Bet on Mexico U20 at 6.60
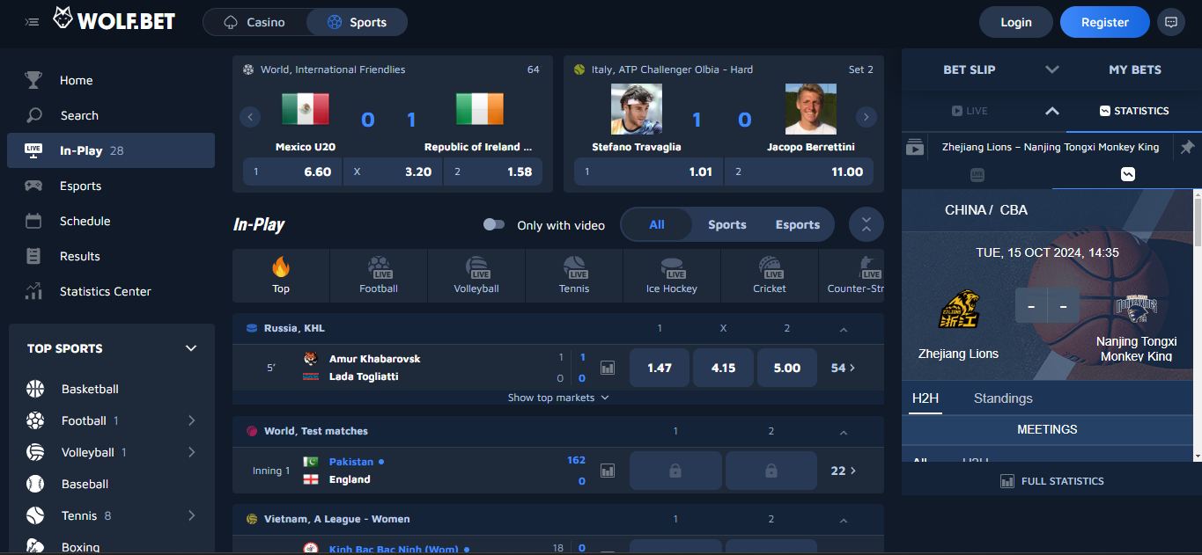 point(291,172)
